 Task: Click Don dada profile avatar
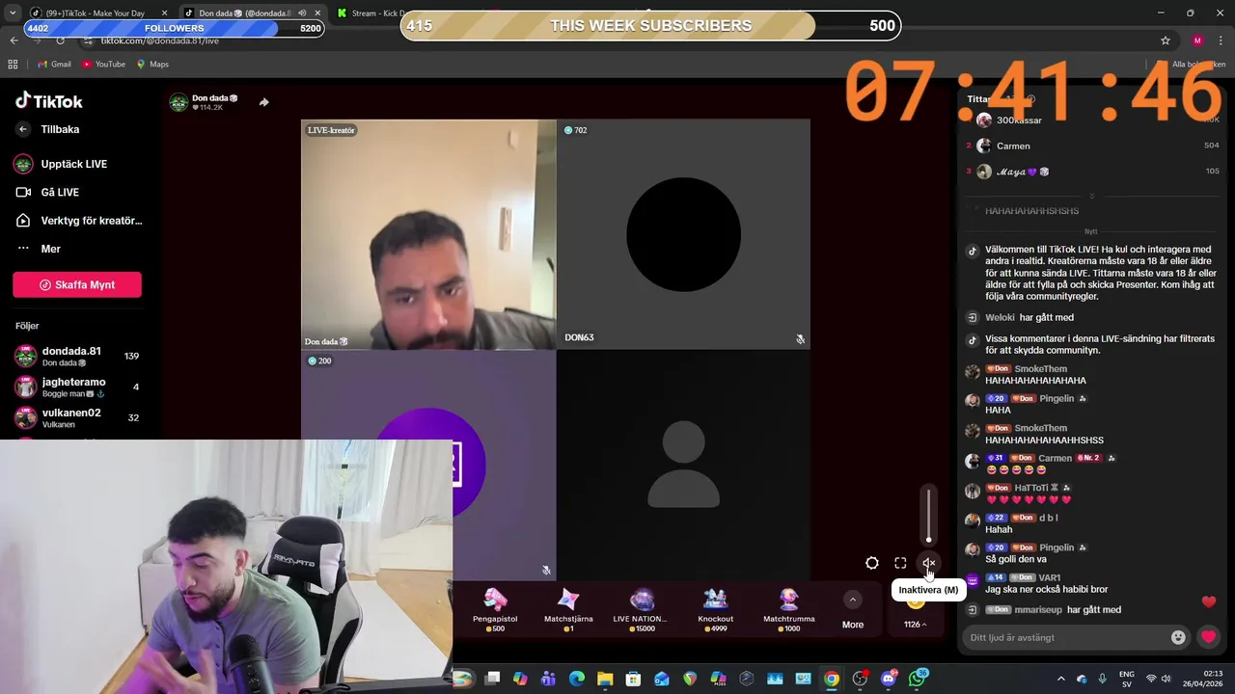click(x=178, y=102)
